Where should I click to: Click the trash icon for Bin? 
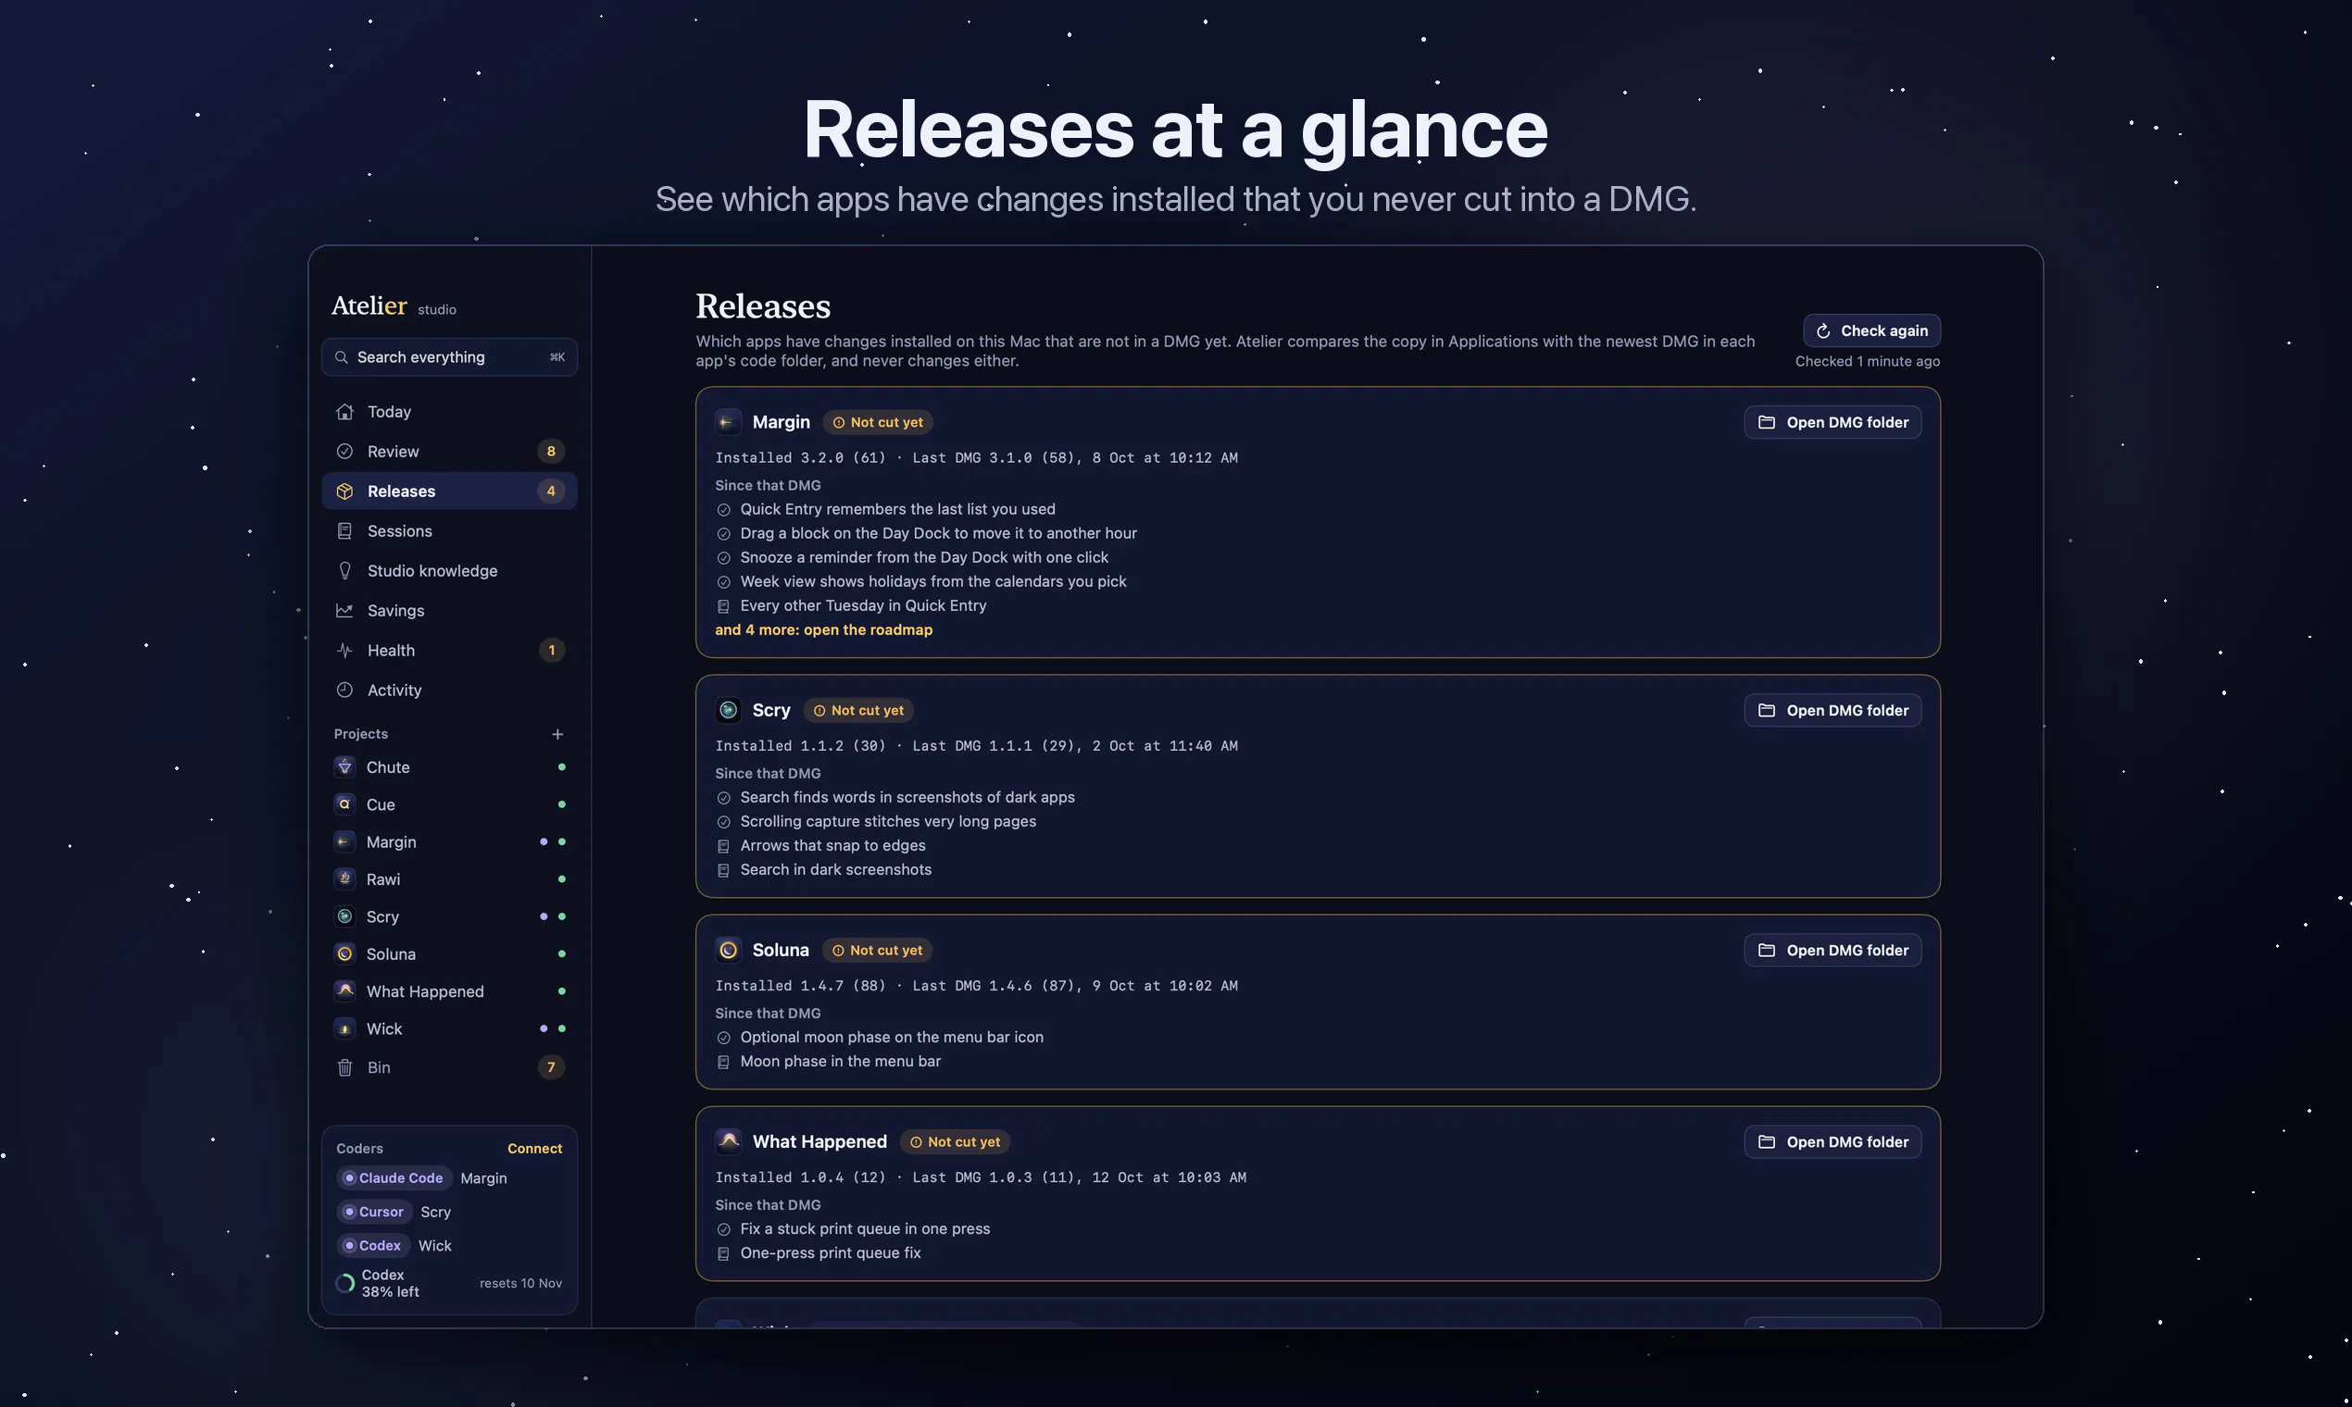[x=345, y=1067]
